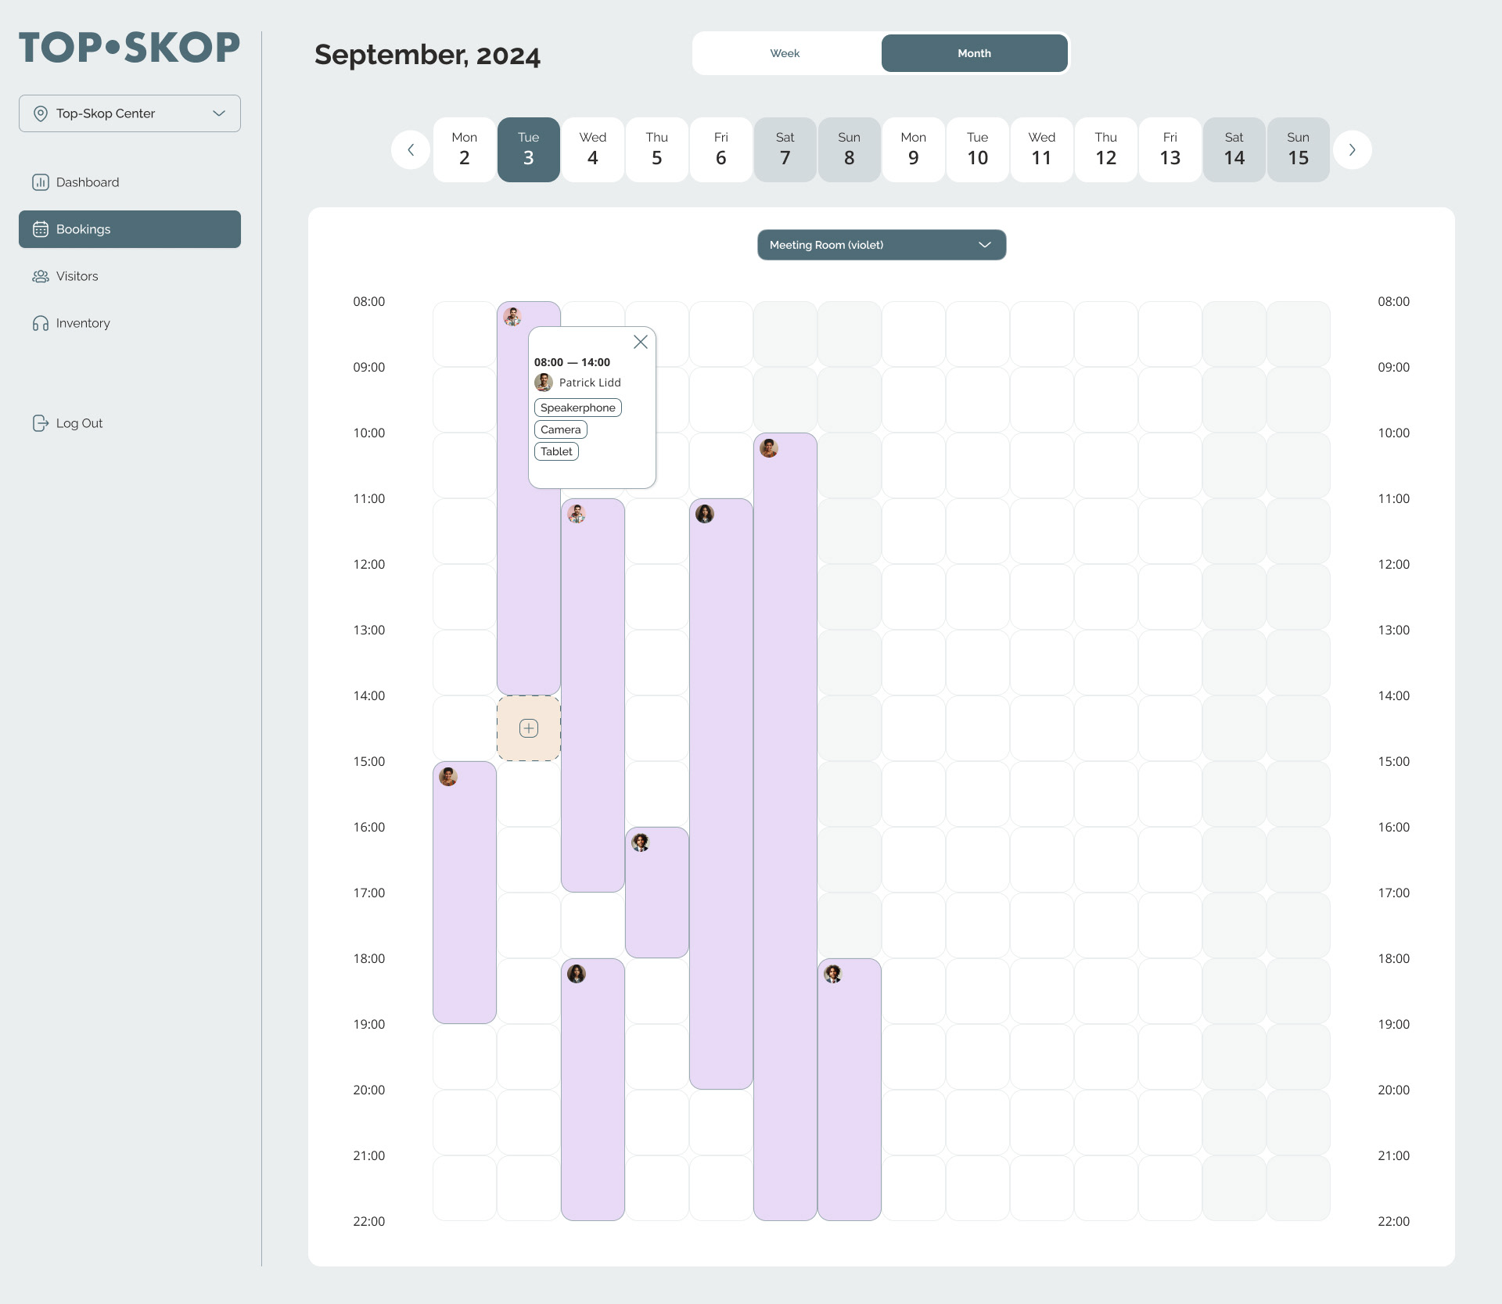
Task: Click location pin icon in center selector
Action: point(41,113)
